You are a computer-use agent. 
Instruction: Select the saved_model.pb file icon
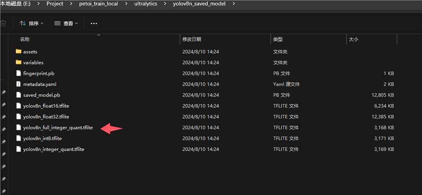[x=18, y=95]
